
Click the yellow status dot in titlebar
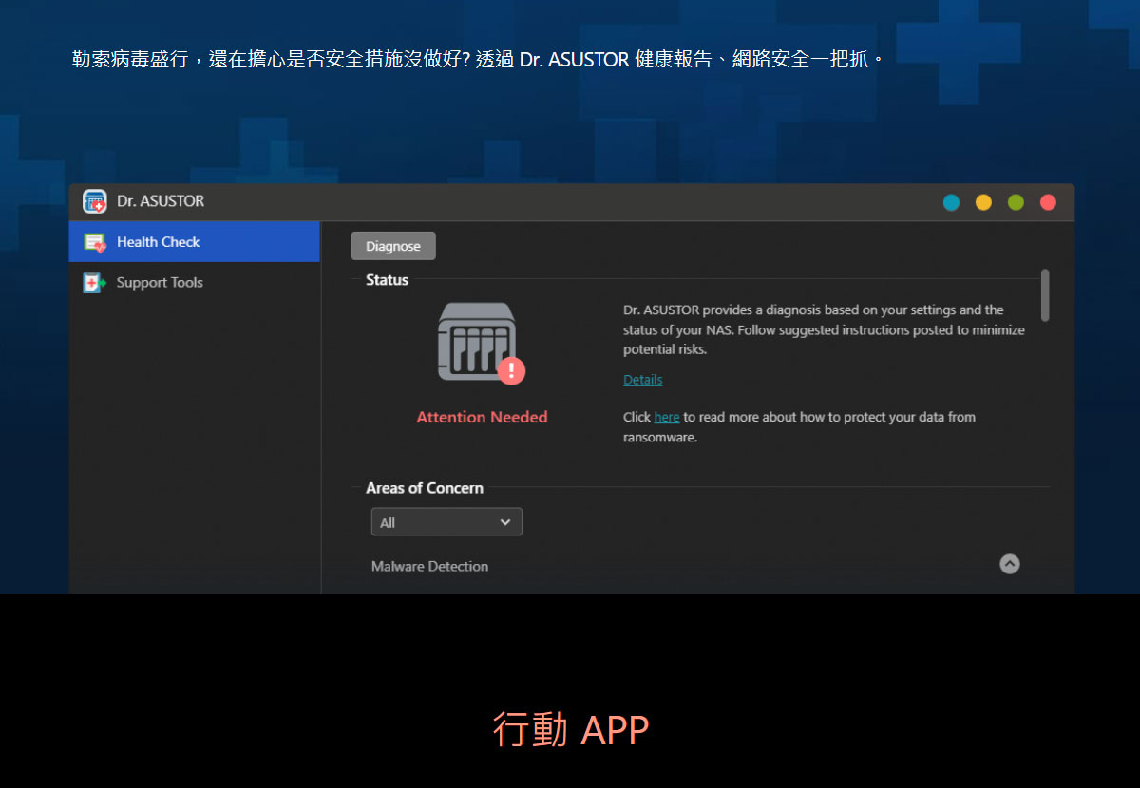click(983, 201)
